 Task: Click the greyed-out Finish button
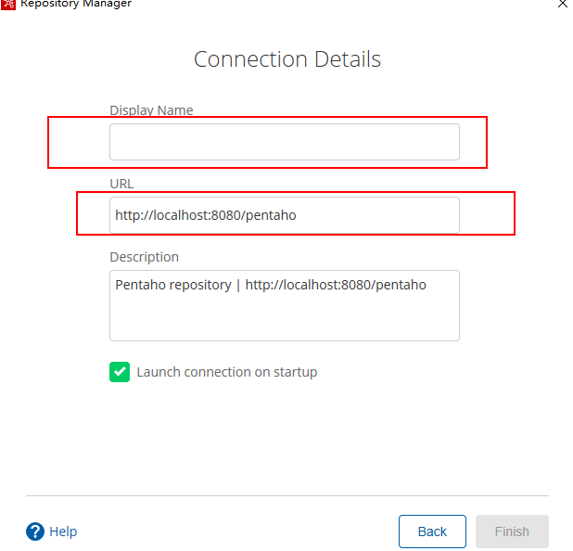pos(512,532)
